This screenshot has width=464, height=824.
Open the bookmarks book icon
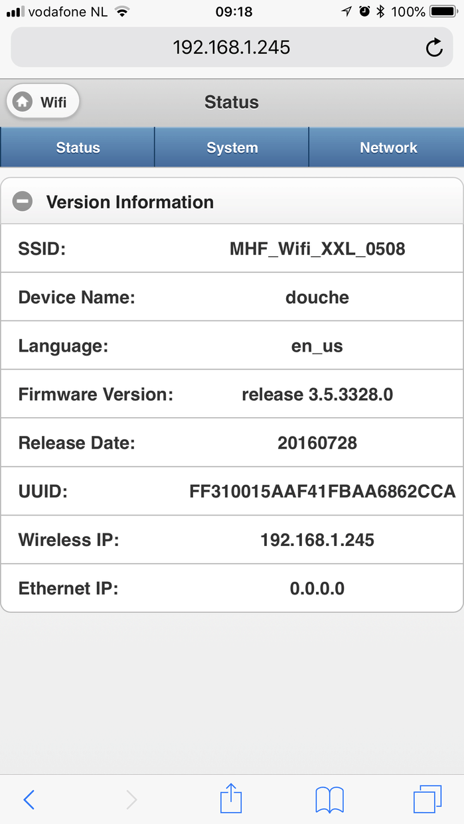pyautogui.click(x=329, y=799)
